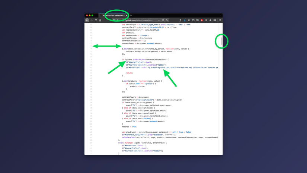
Task: Click the toolbar icon left of downloads
Action: tap(180, 20)
